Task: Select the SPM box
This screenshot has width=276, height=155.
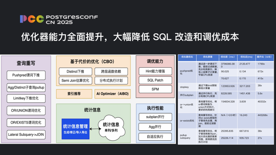Action: [155, 89]
